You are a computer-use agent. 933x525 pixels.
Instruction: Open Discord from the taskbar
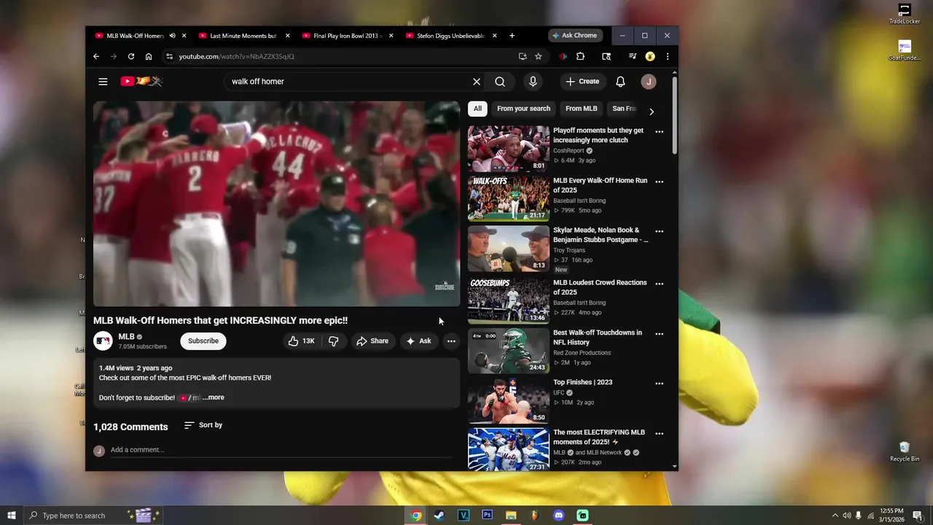pos(559,516)
